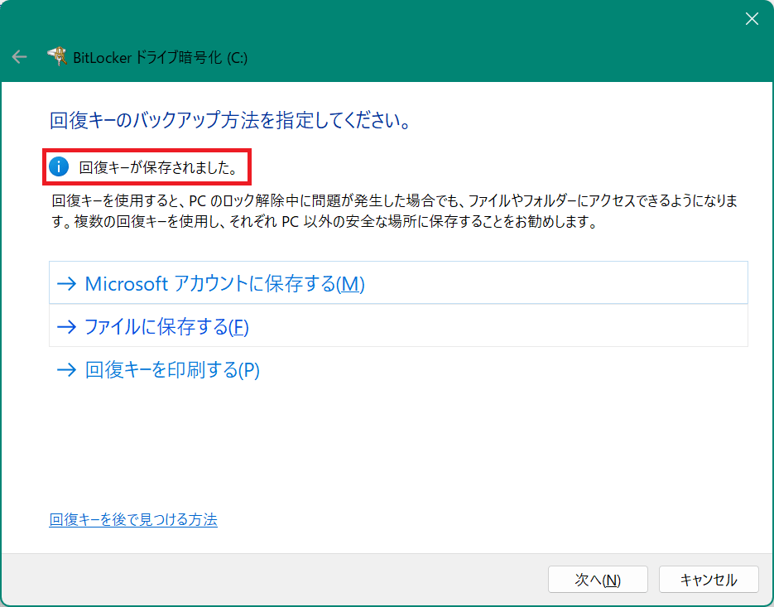Screen dimensions: 774x607
Task: Click the blank white area below 回復キーを印刷する
Action: coord(397,447)
